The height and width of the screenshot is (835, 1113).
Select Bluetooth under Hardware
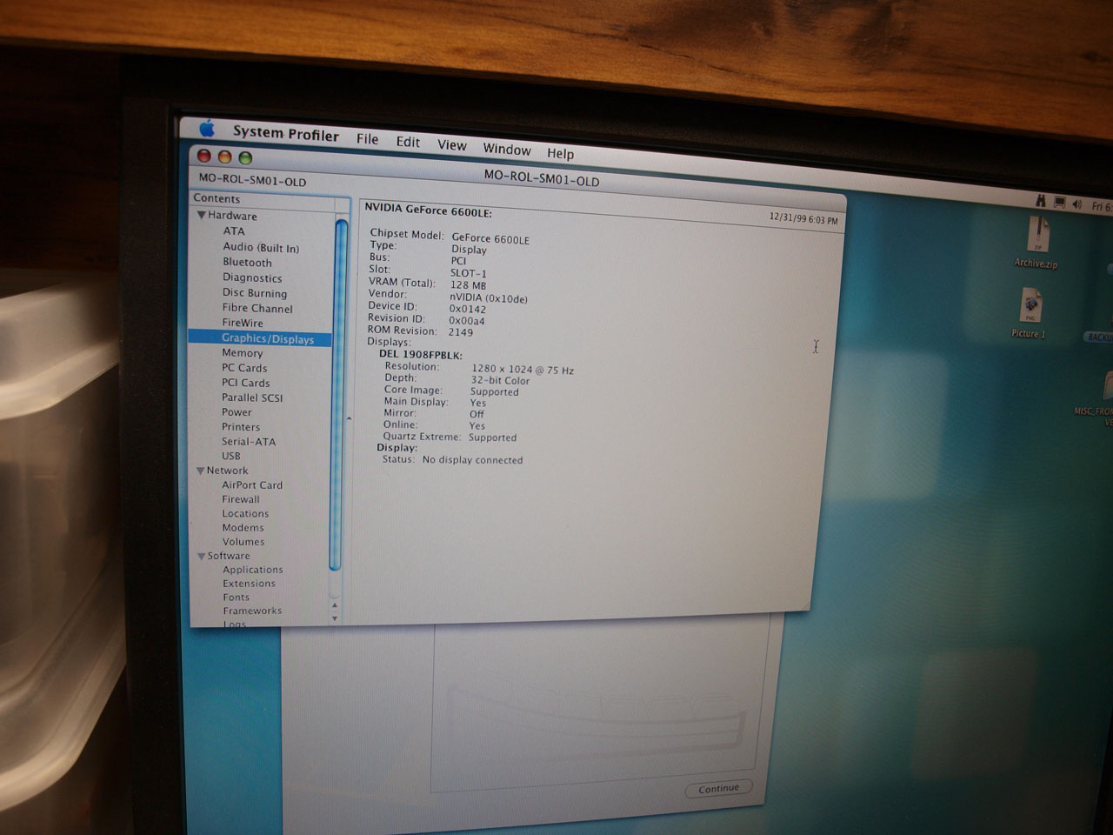click(247, 262)
